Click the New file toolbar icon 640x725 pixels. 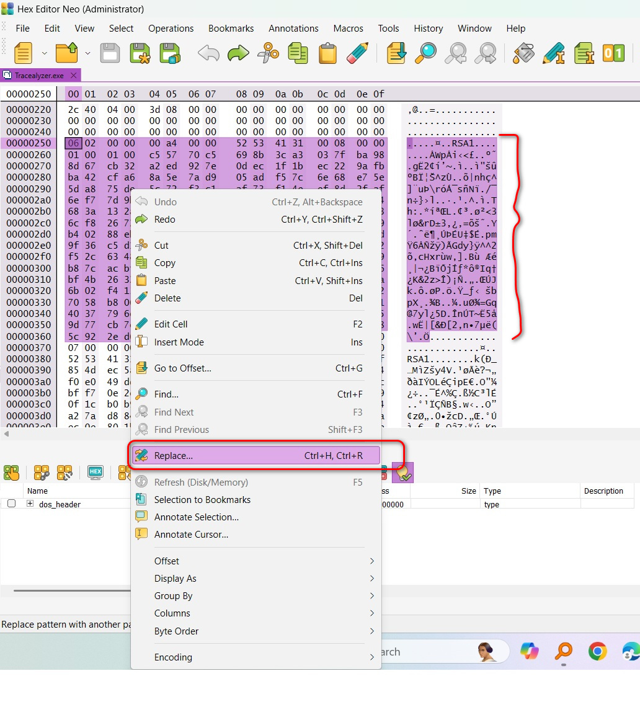(23, 53)
